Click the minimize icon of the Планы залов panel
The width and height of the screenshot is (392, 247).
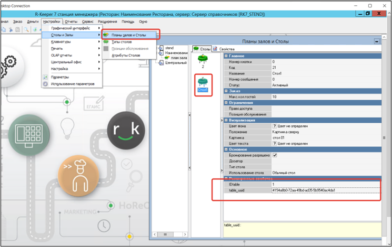pyautogui.click(x=376, y=41)
